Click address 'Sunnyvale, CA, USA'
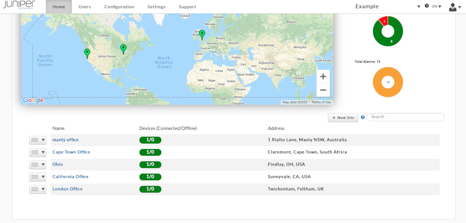The image size is (466, 223). click(289, 176)
